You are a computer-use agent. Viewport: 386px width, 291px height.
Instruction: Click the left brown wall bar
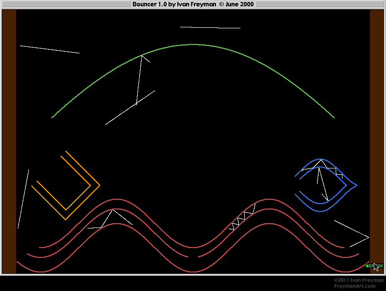(9, 142)
